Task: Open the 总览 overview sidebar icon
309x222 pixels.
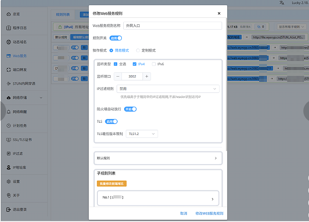Action: tap(9, 15)
